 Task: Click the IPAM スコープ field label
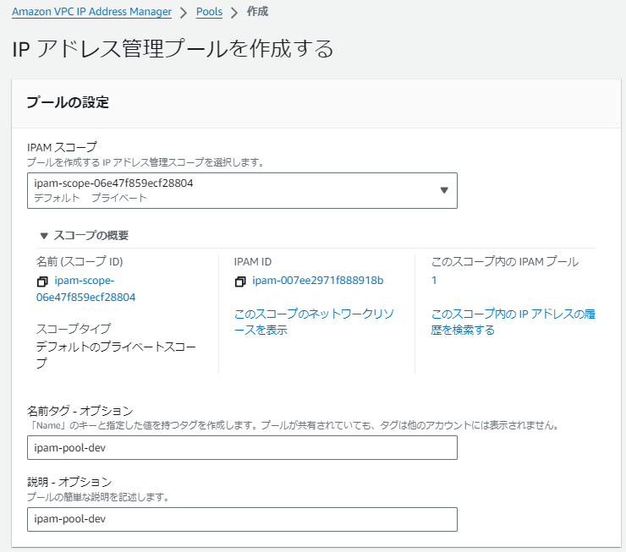62,148
